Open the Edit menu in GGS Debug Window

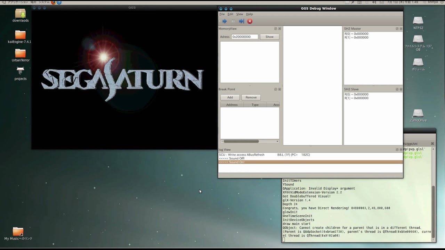tap(230, 14)
